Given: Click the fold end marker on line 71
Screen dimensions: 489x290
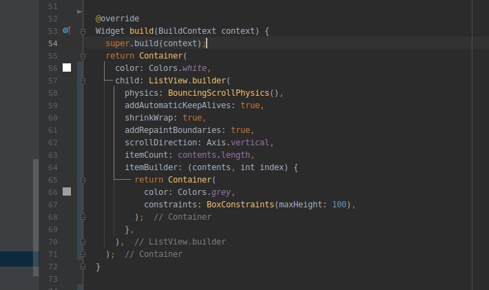Looking at the screenshot, I should point(83,253).
